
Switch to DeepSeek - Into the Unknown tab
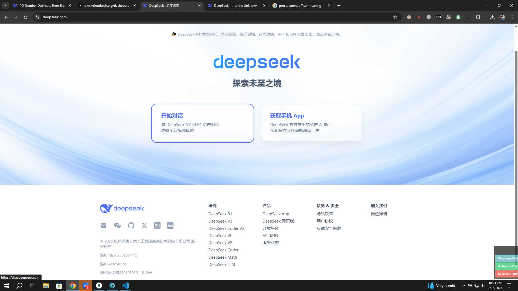(x=237, y=5)
